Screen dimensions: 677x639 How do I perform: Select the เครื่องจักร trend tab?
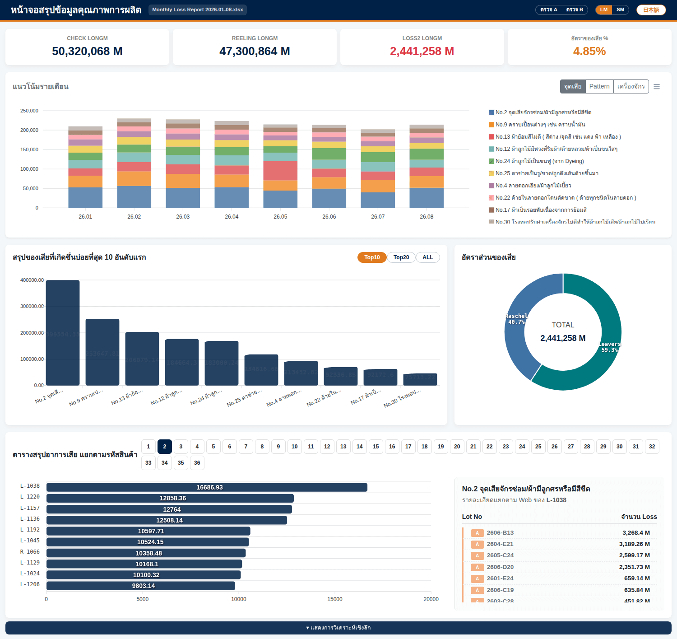pyautogui.click(x=631, y=86)
